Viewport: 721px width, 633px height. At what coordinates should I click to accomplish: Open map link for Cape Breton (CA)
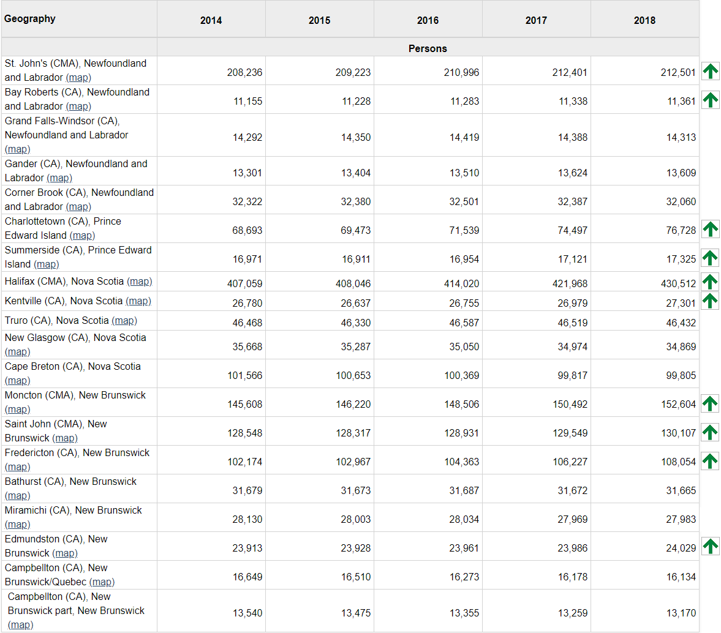18,381
